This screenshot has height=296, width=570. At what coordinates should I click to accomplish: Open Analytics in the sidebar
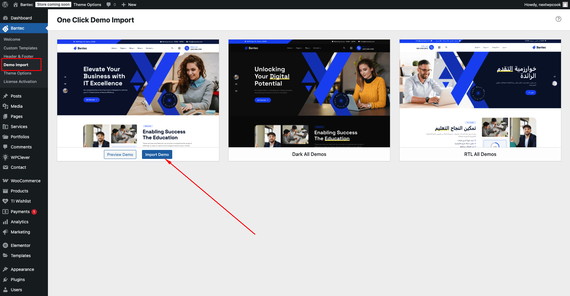pos(19,222)
